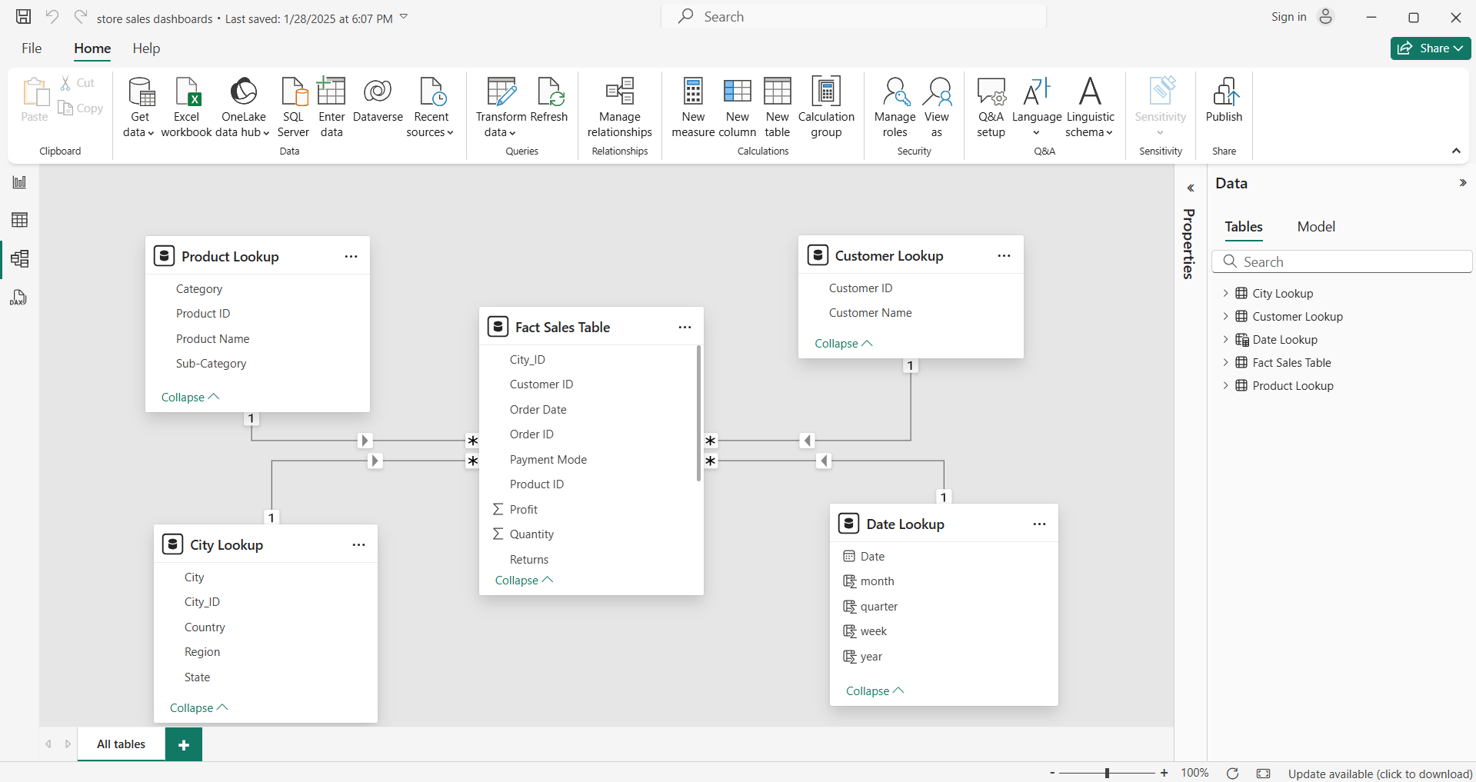This screenshot has height=782, width=1476.
Task: Click Reset zoom icon in status bar
Action: click(1232, 774)
